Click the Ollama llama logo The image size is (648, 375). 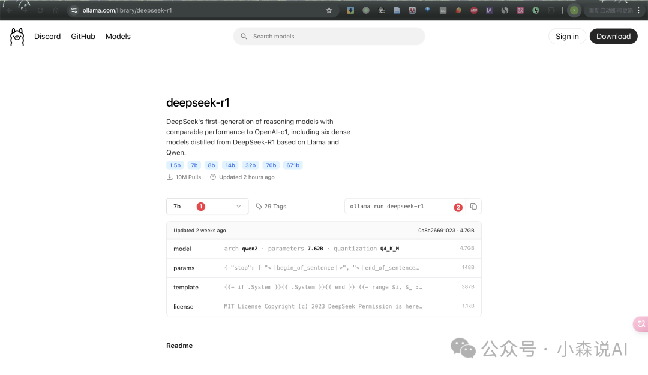point(17,37)
